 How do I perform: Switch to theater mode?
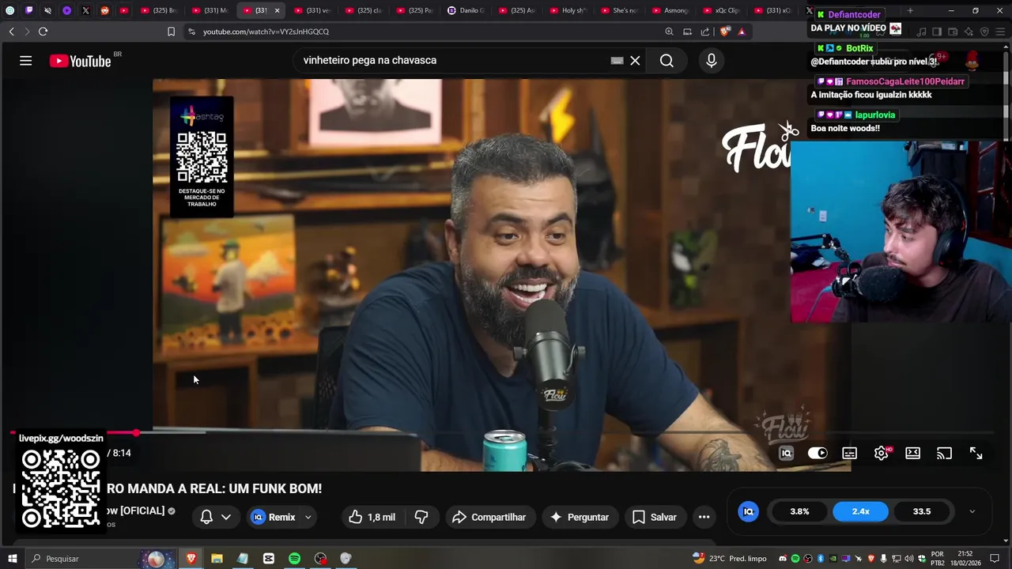[912, 453]
